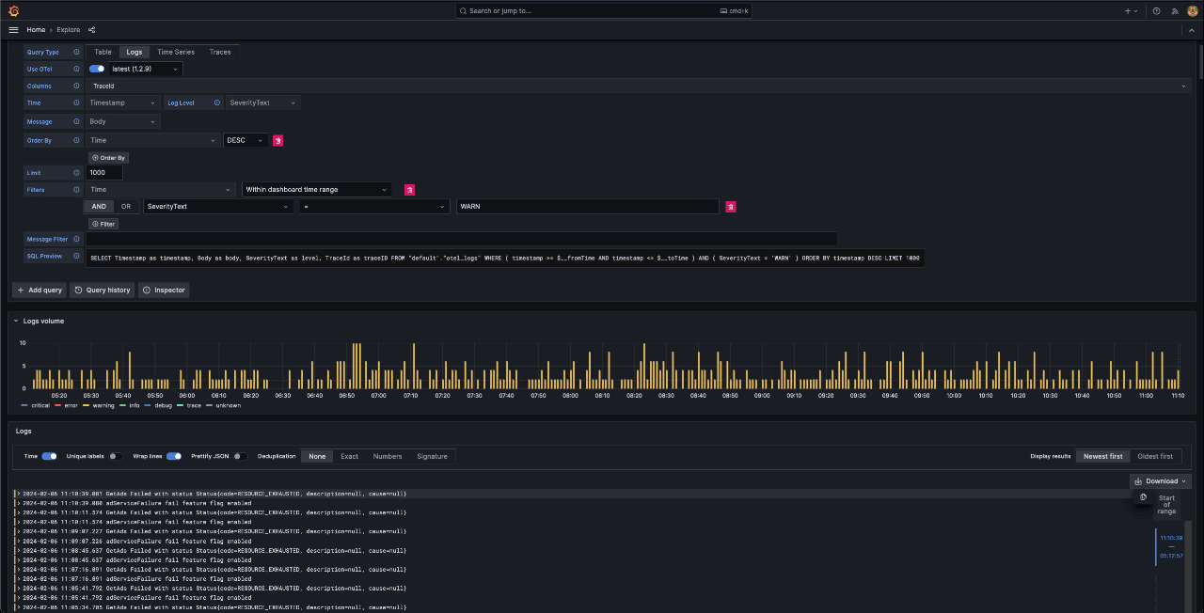
Task: Click the share icon beside Explore
Action: [x=91, y=30]
